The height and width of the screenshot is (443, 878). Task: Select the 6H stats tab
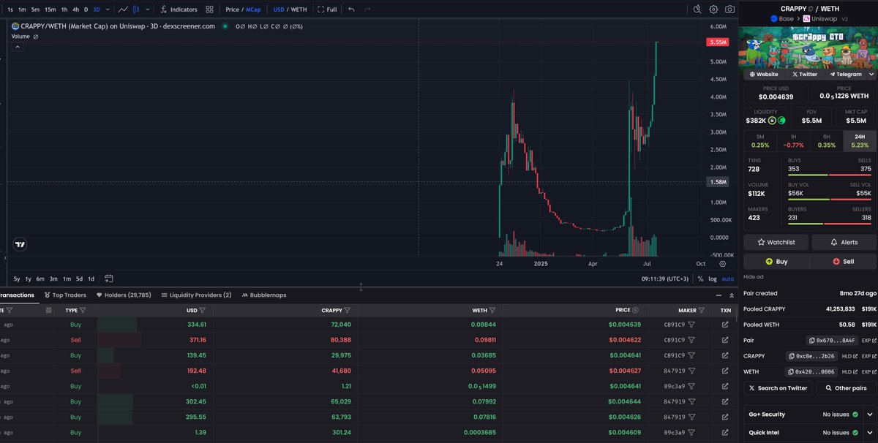tap(826, 140)
